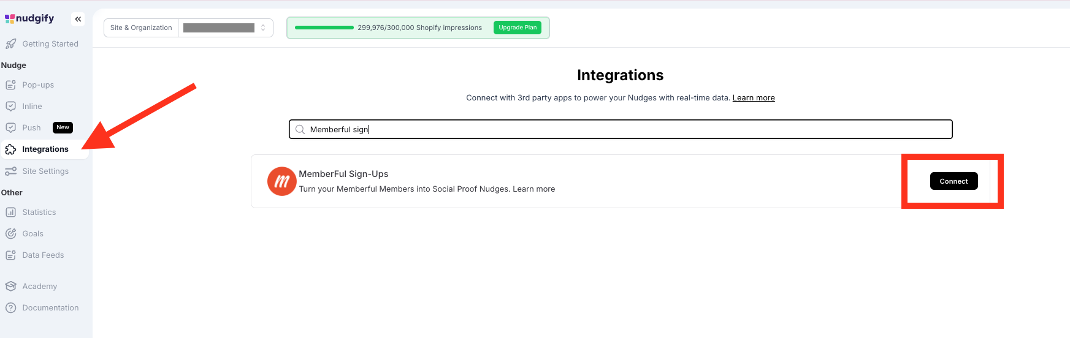
Task: Click the impressions usage progress bar
Action: 324,28
